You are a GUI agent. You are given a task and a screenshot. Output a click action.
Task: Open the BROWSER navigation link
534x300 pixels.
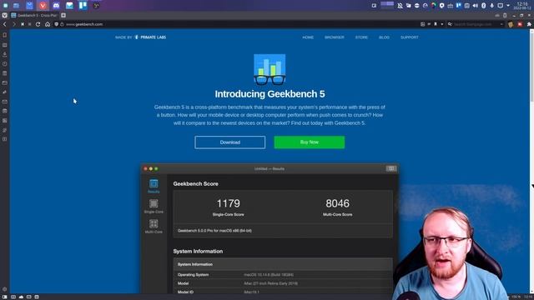(334, 37)
